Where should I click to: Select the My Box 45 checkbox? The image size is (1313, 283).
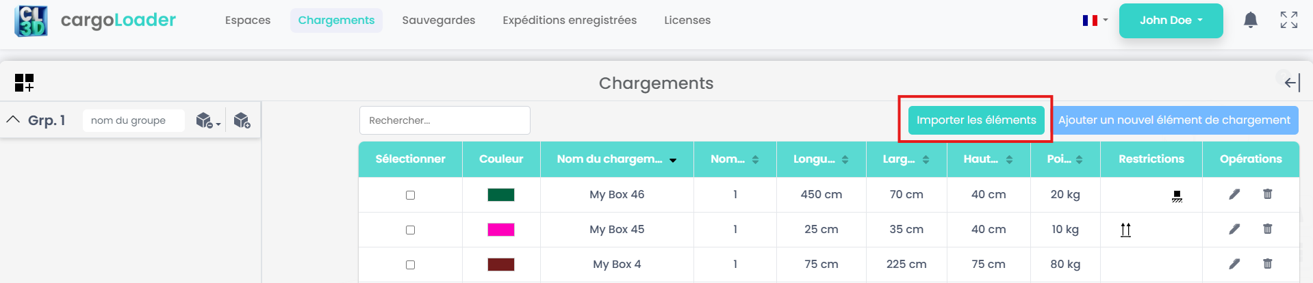click(410, 230)
